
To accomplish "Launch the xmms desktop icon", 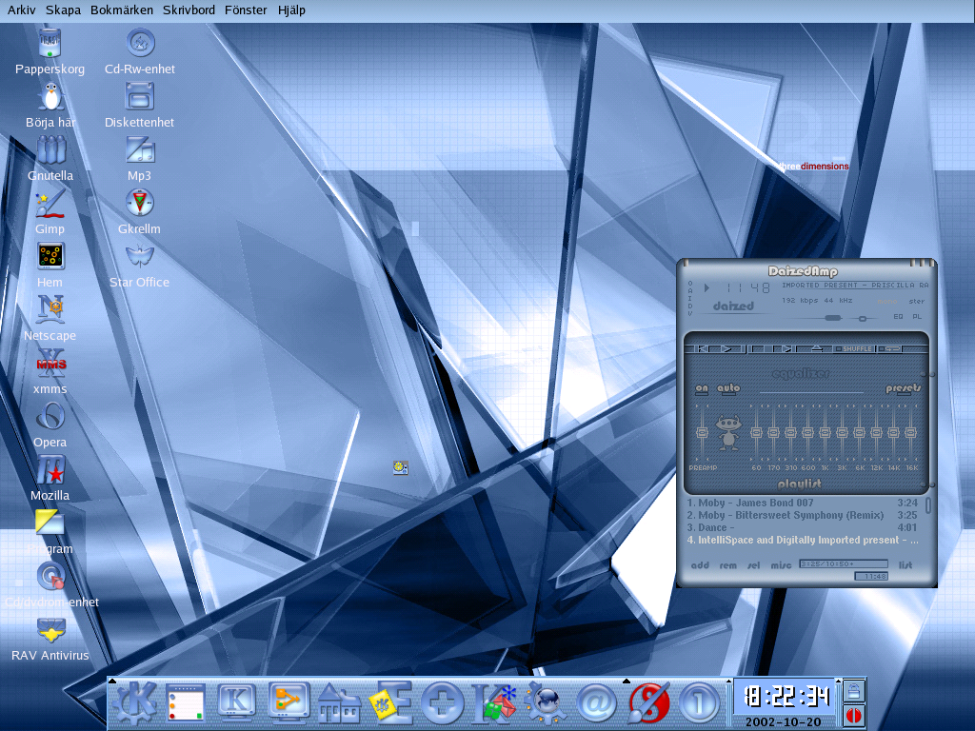I will 50,364.
